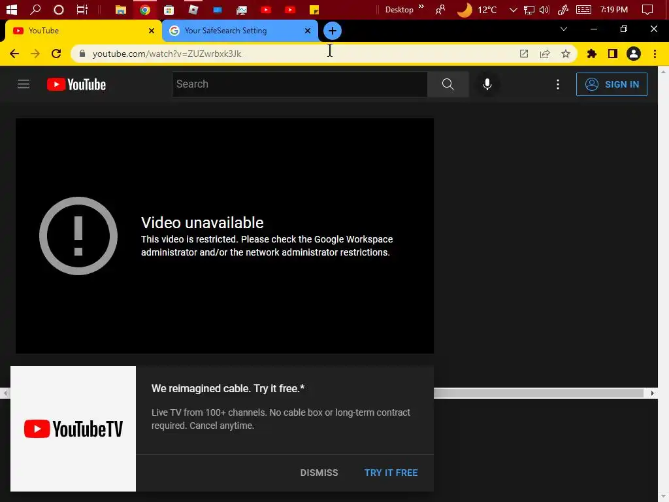Click the YouTube home logo
The width and height of the screenshot is (669, 502).
[x=76, y=84]
